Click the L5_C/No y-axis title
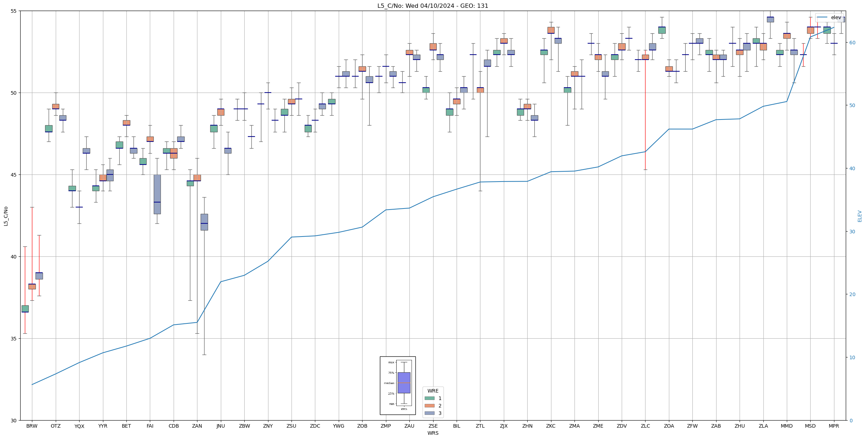 click(x=6, y=216)
